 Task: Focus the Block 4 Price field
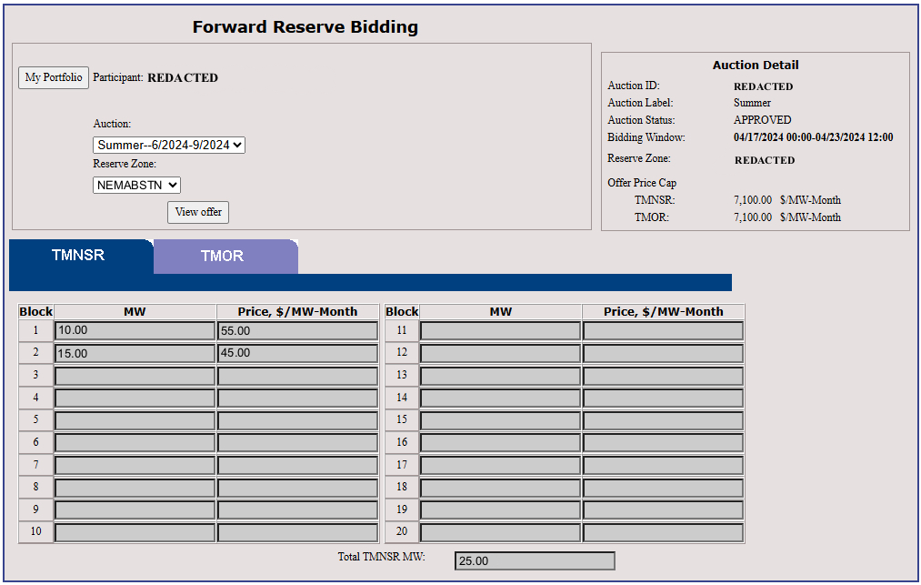click(298, 398)
